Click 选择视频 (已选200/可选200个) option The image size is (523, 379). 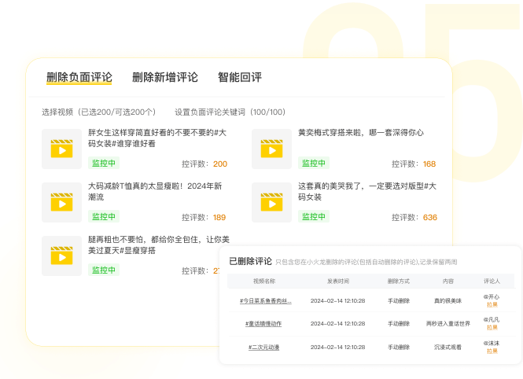coord(99,112)
